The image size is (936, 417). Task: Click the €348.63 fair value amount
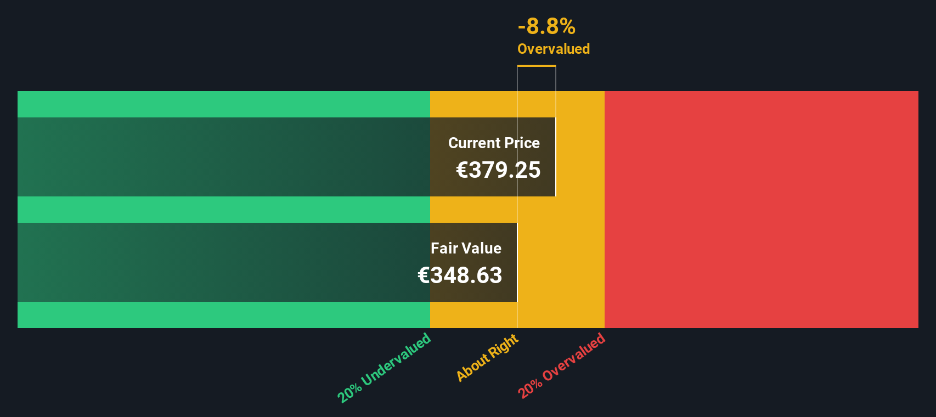tap(460, 275)
